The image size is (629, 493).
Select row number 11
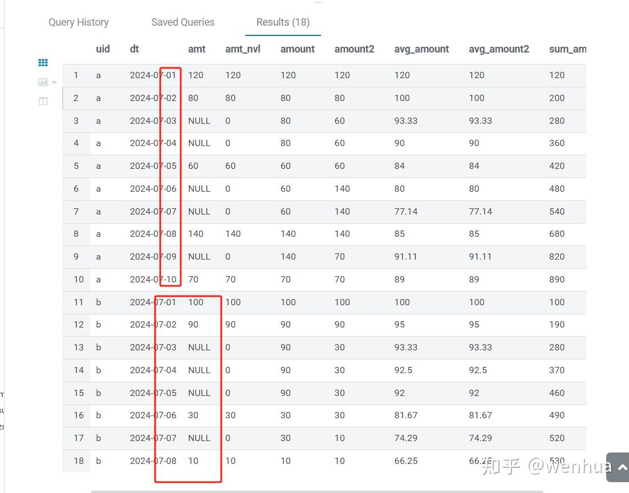tap(78, 302)
